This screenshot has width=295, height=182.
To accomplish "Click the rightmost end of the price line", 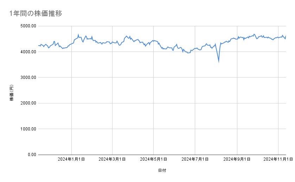I will point(286,36).
